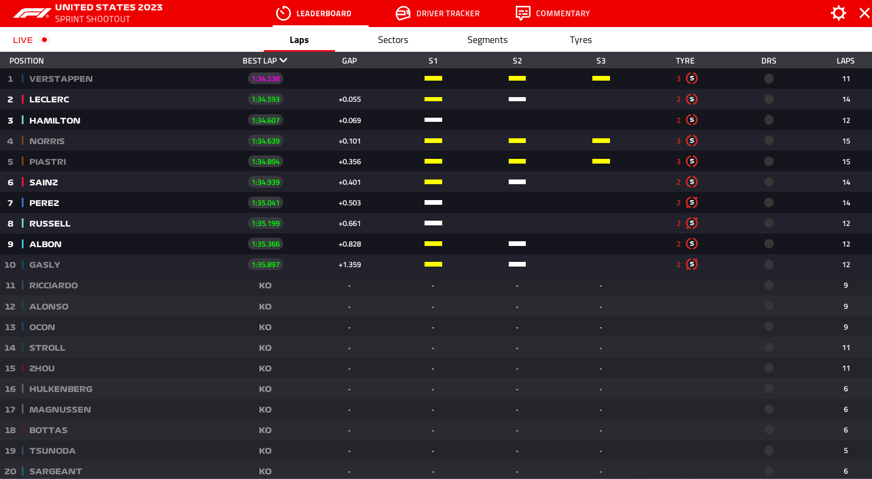
Task: Close the live timing window
Action: point(864,13)
